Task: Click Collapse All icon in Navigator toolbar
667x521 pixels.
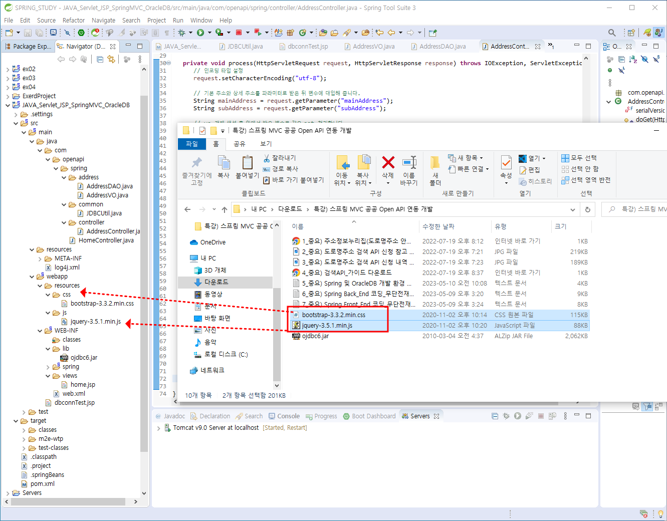Action: 100,59
